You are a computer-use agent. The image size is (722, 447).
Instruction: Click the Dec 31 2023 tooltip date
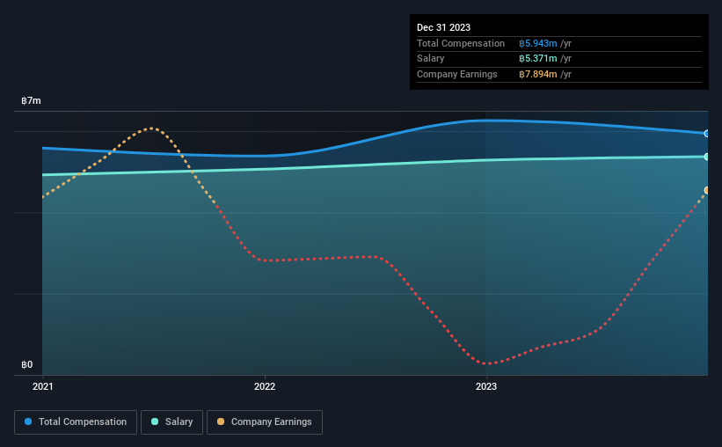pos(443,27)
